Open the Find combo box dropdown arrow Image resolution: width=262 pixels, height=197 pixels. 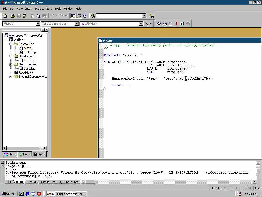pos(144,16)
